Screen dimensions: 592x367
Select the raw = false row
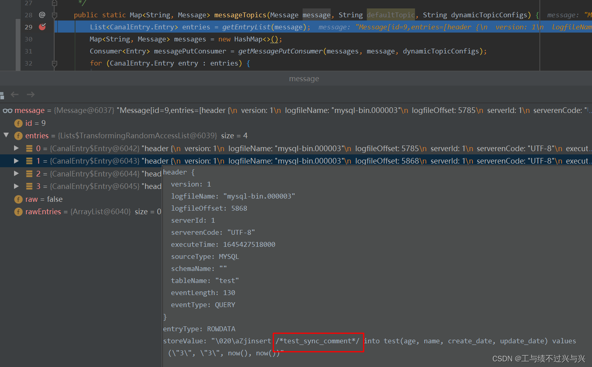click(x=81, y=199)
